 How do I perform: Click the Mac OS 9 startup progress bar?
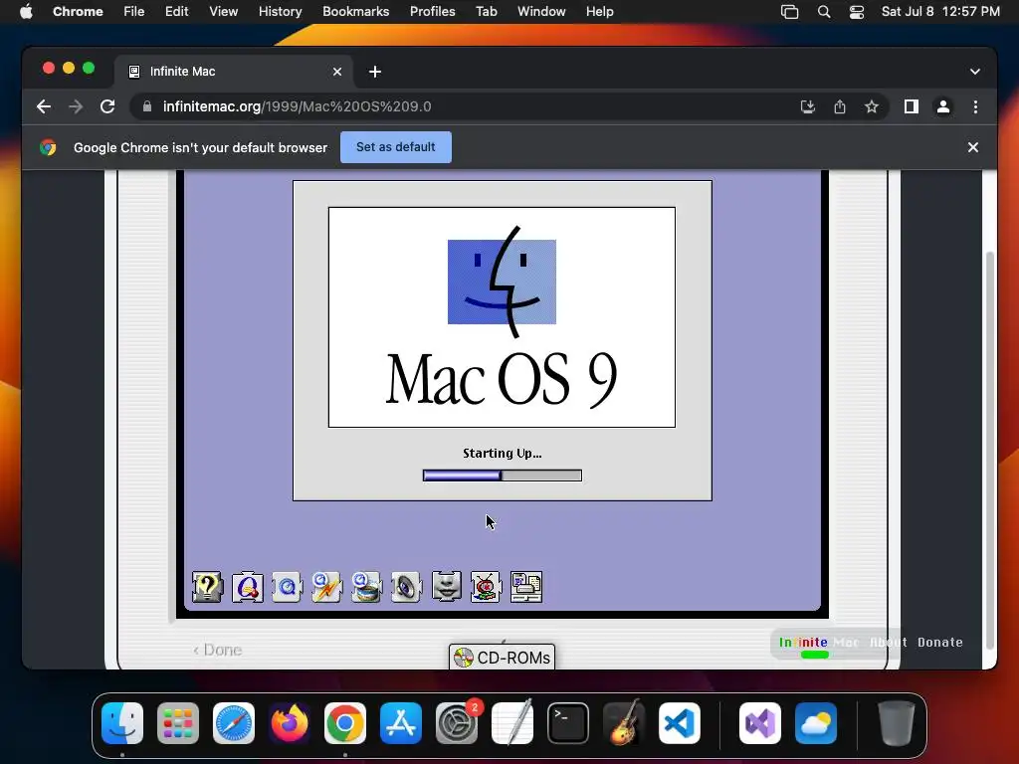[x=503, y=476]
